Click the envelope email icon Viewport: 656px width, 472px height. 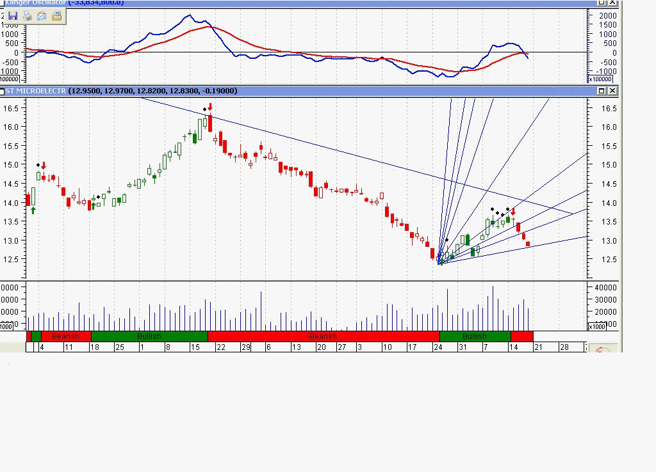click(42, 16)
